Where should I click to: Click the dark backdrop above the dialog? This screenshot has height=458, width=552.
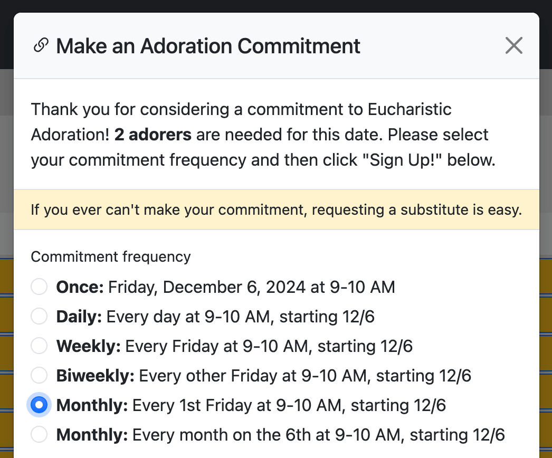[276, 5]
